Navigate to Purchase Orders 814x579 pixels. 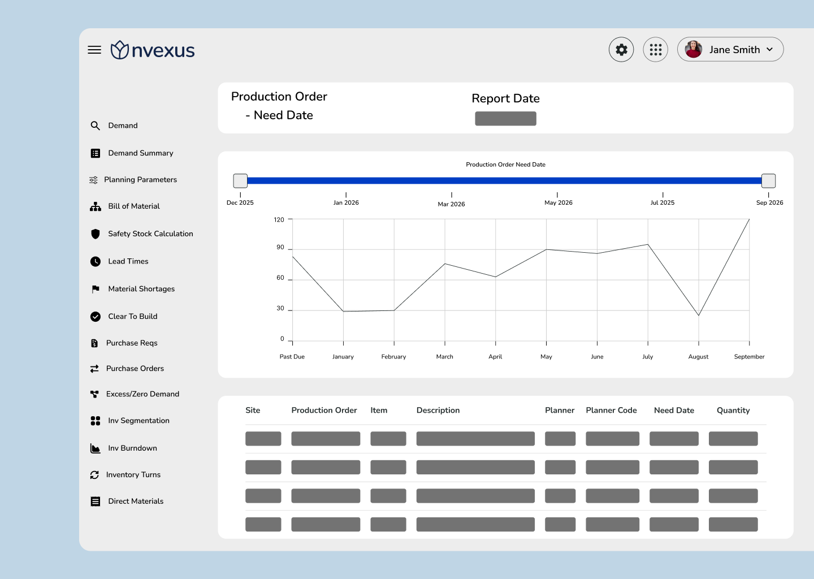pos(135,369)
